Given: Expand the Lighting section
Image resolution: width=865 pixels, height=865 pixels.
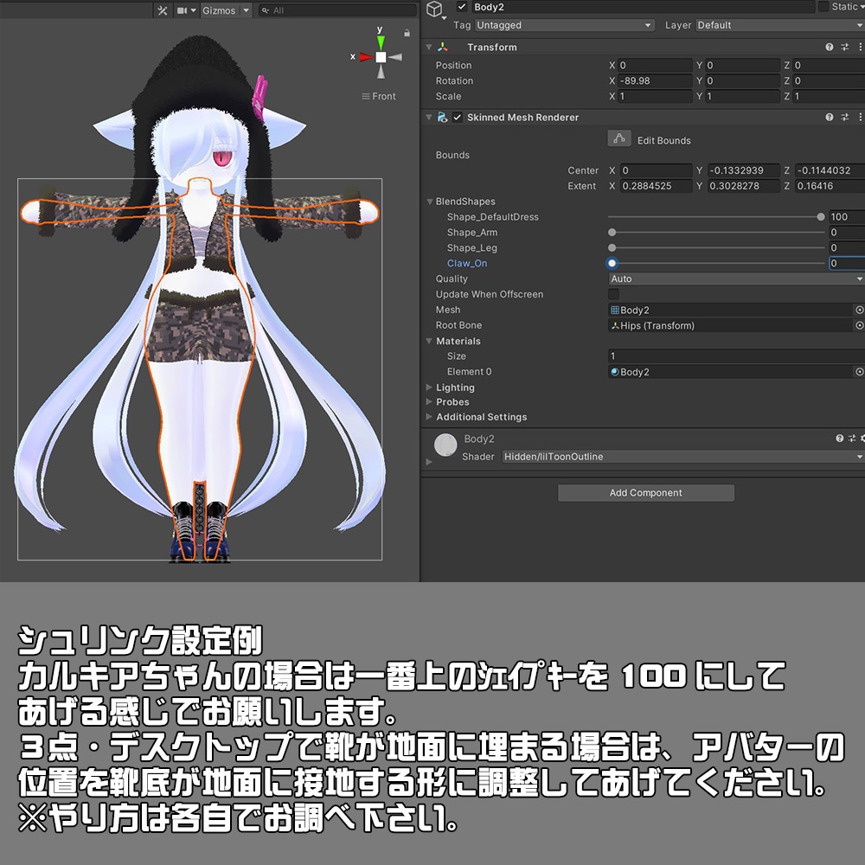Looking at the screenshot, I should click(429, 388).
